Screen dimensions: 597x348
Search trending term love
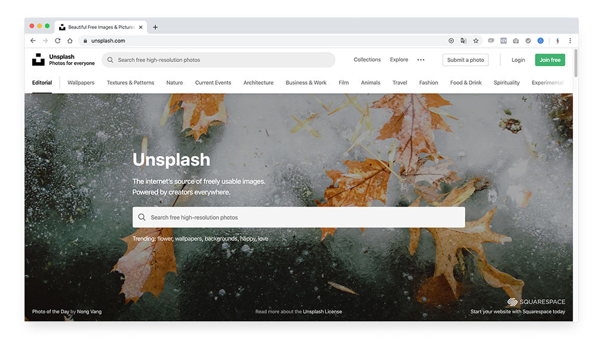click(263, 239)
